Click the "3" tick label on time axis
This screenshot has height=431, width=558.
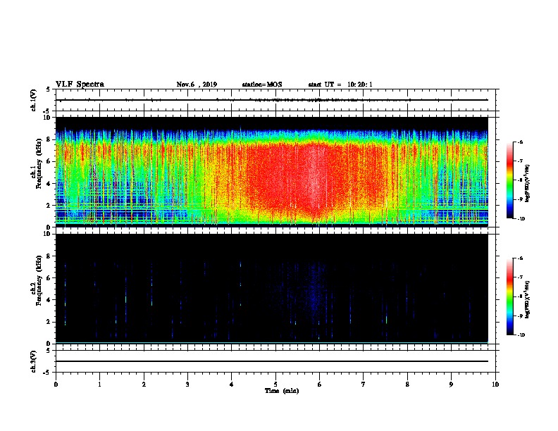(187, 385)
